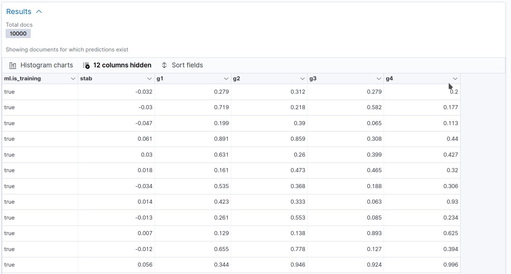
Task: Open g4 column header menu
Action: pyautogui.click(x=455, y=78)
